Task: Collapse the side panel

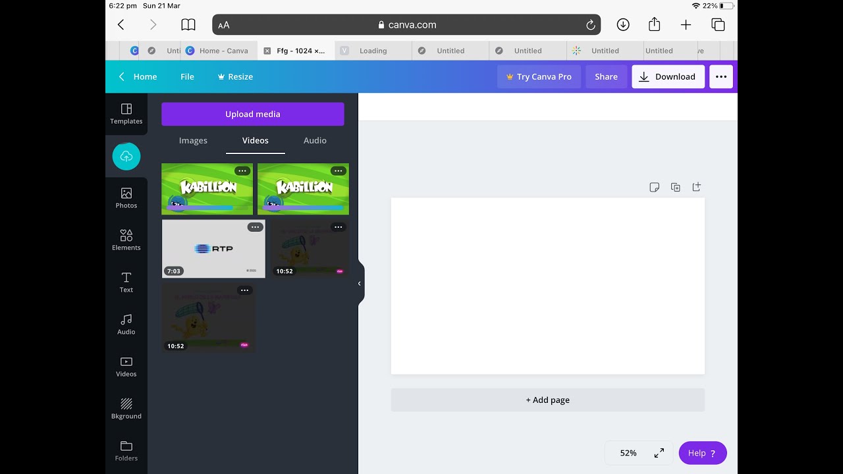Action: click(360, 284)
